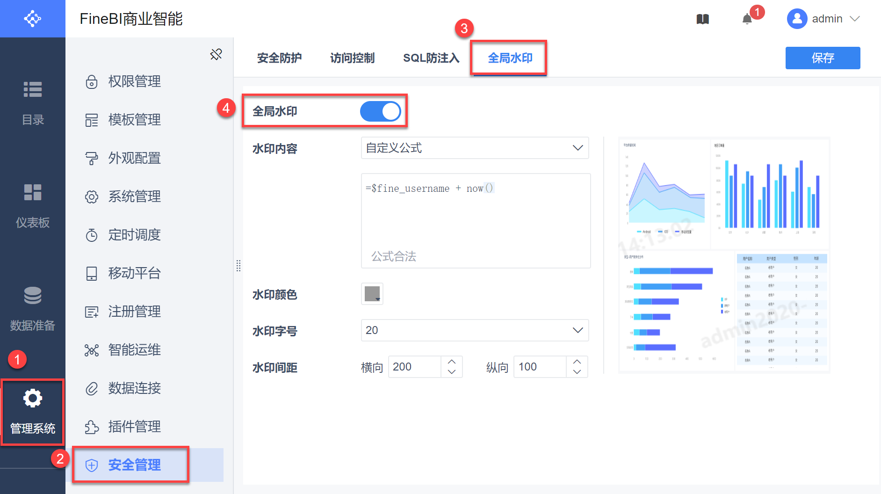
Task: Click the 权限管理 lock icon
Action: [92, 82]
